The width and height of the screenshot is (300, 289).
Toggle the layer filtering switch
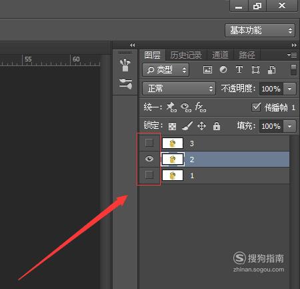point(293,69)
